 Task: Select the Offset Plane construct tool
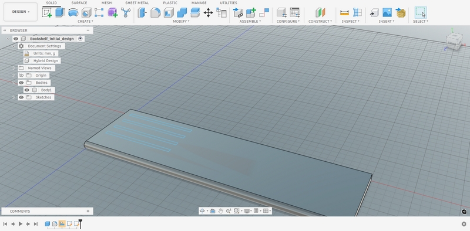coord(320,12)
